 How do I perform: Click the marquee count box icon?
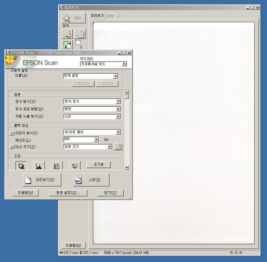coord(78,43)
